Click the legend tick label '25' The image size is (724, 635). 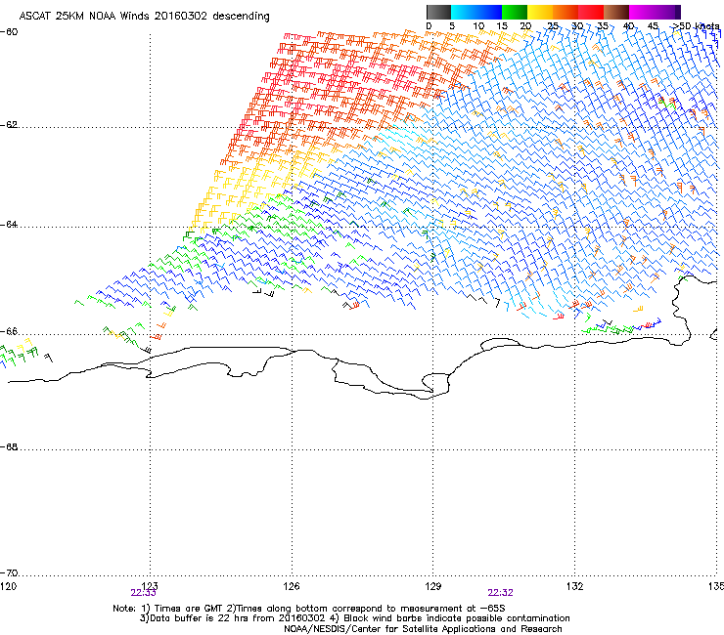pos(552,26)
